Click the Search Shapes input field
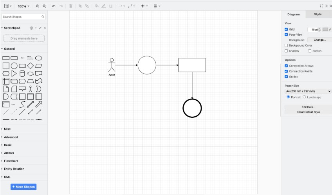The height and width of the screenshot is (195, 332). pos(22,17)
